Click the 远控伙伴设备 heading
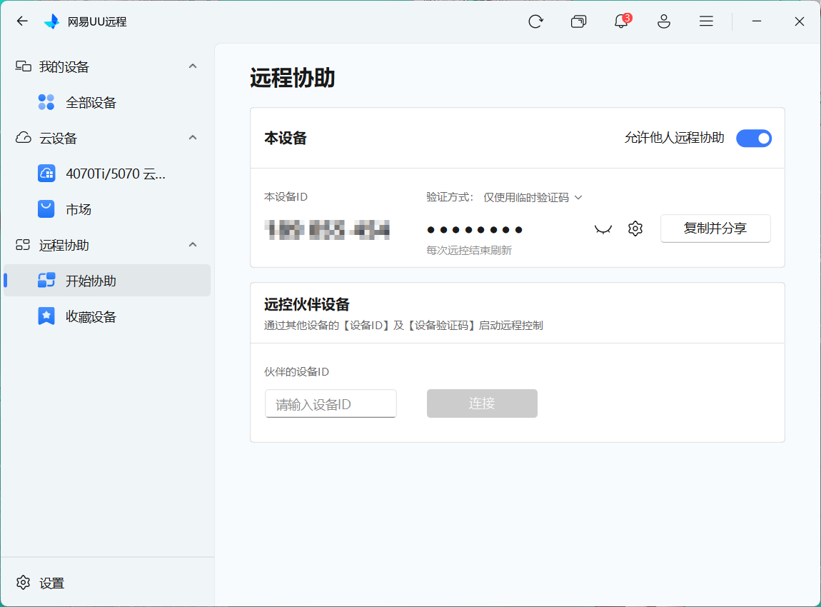This screenshot has height=607, width=821. tap(306, 304)
